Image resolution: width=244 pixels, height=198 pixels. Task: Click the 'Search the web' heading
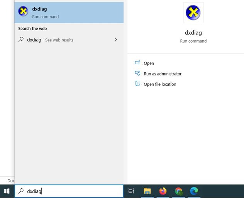point(32,29)
